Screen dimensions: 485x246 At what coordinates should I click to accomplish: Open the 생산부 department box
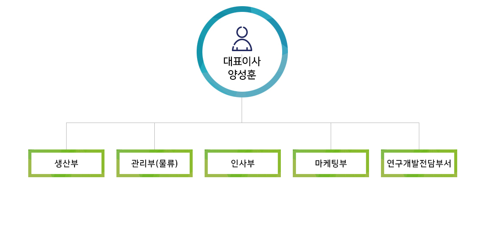(66, 163)
